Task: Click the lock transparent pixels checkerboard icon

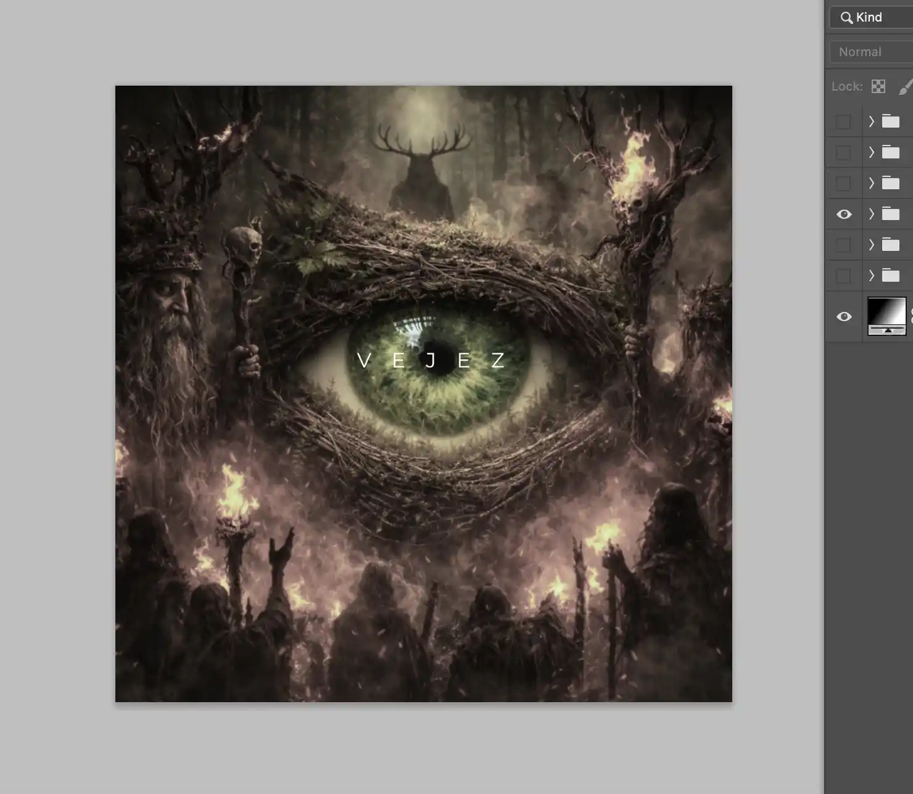Action: click(878, 87)
